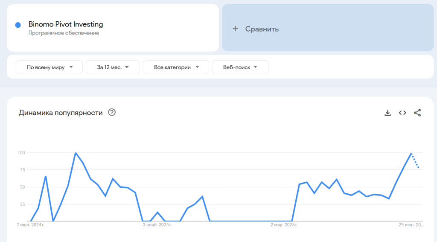Click the share icon on the chart
The image size is (437, 242).
(x=417, y=113)
